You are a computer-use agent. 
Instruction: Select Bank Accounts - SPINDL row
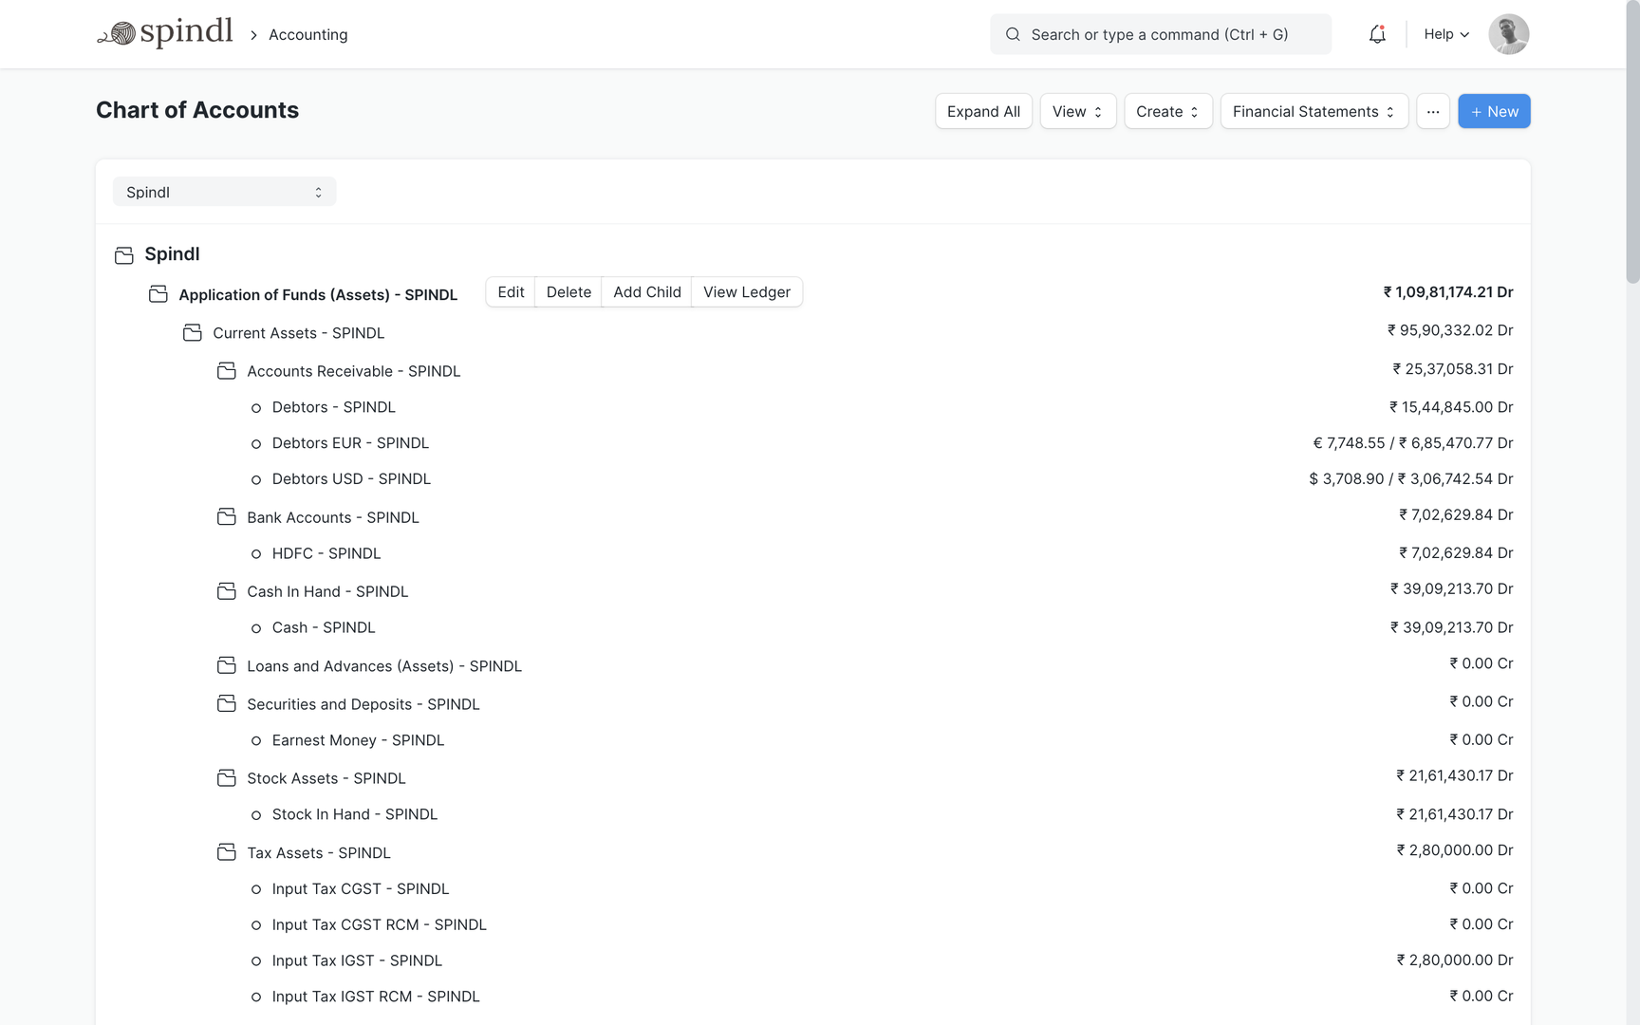tap(332, 517)
